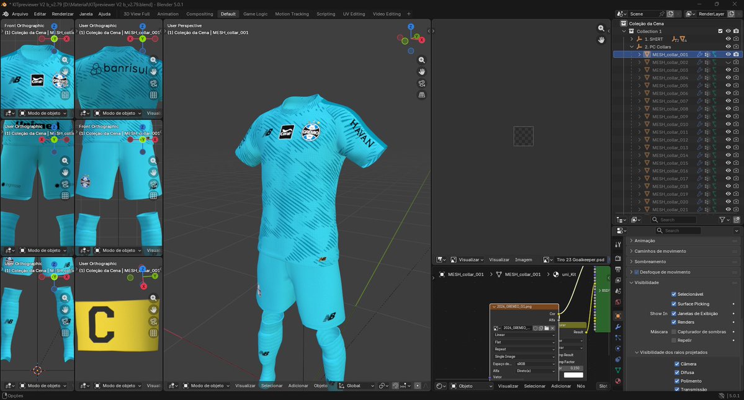
Task: Toggle the Selecionável checkbox
Action: point(674,295)
